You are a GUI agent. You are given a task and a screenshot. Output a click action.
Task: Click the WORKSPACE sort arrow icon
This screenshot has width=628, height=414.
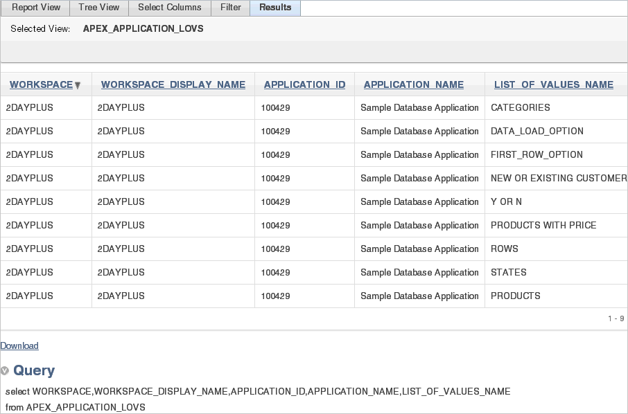click(x=78, y=85)
